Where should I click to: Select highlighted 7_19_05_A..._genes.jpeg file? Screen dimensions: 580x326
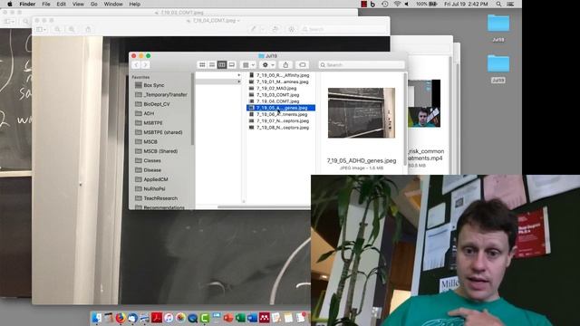pos(281,108)
